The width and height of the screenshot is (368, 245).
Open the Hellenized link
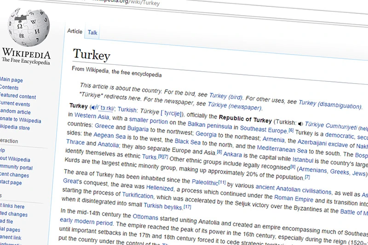click(160, 188)
